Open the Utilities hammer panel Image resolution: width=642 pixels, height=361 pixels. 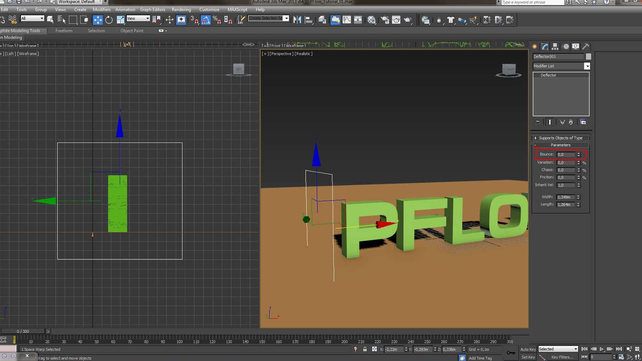[x=585, y=47]
